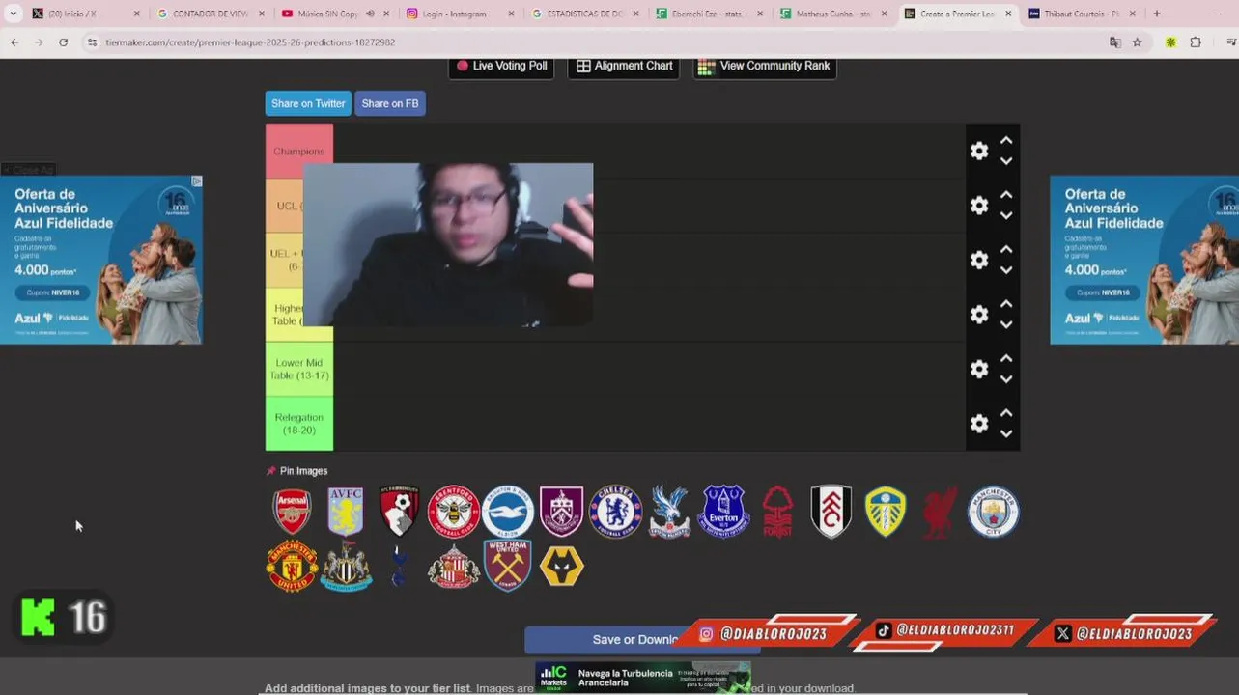Open settings gear for Relegation tier
The image size is (1239, 695).
click(x=979, y=424)
